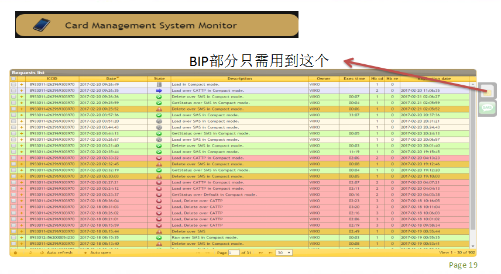Tick the select-all checkbox in the header row
Viewport: 501px width, 274px height.
(x=13, y=78)
